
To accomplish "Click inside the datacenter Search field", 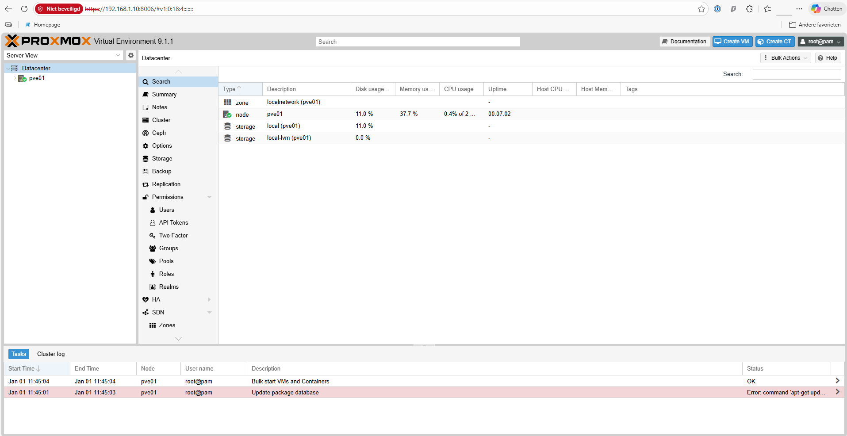I will (x=796, y=74).
